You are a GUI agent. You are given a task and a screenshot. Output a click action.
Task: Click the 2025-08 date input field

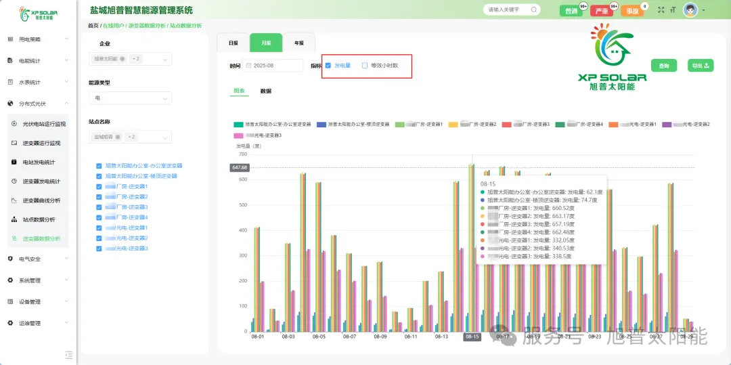coord(274,66)
